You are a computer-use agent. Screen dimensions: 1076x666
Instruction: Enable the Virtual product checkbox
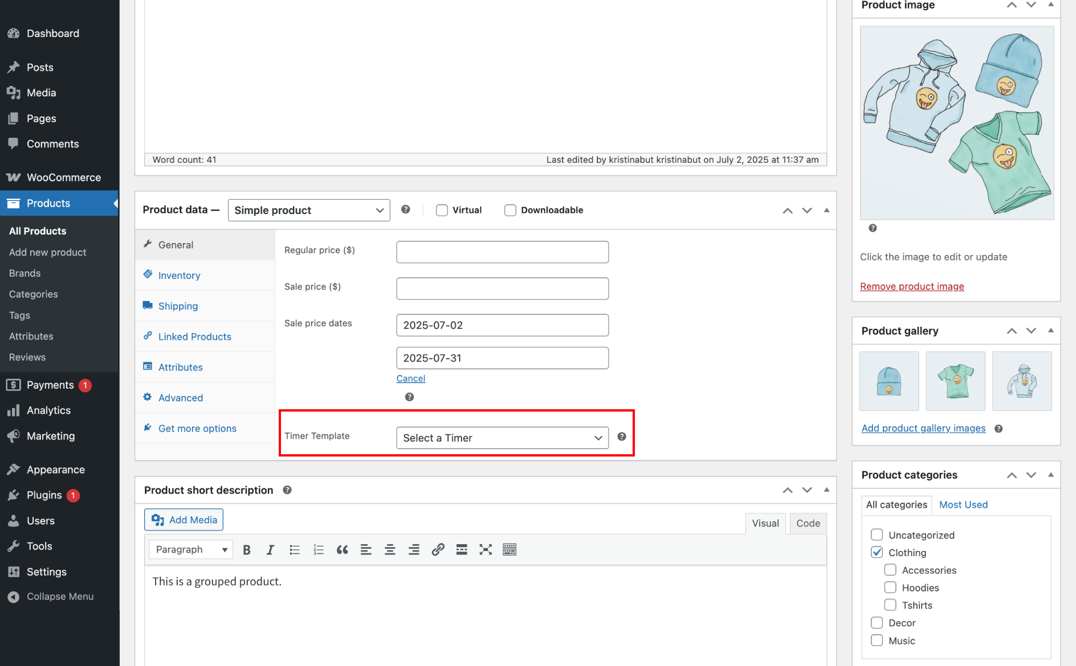(x=442, y=211)
